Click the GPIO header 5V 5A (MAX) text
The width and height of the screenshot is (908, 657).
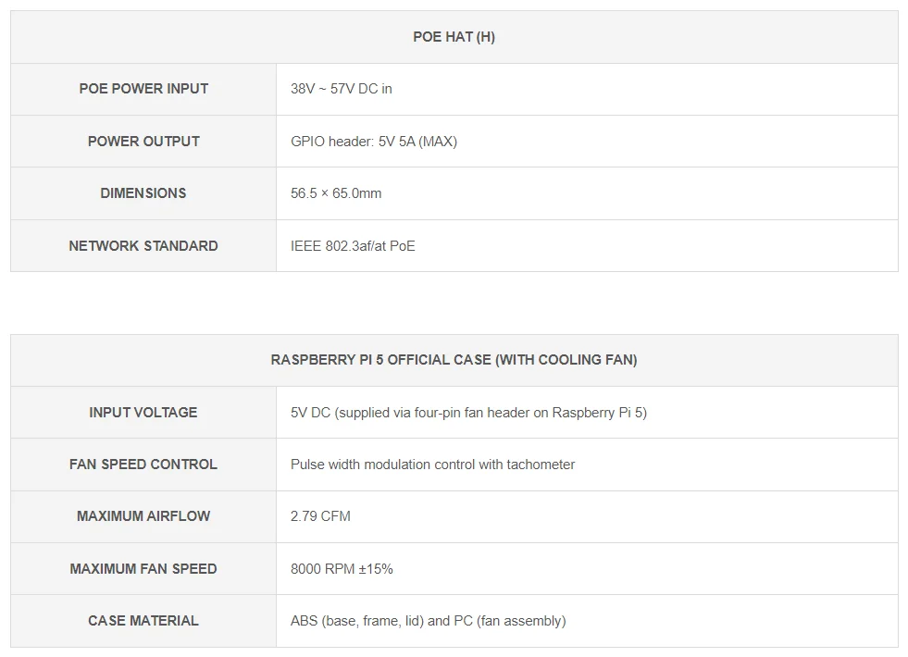tap(374, 142)
